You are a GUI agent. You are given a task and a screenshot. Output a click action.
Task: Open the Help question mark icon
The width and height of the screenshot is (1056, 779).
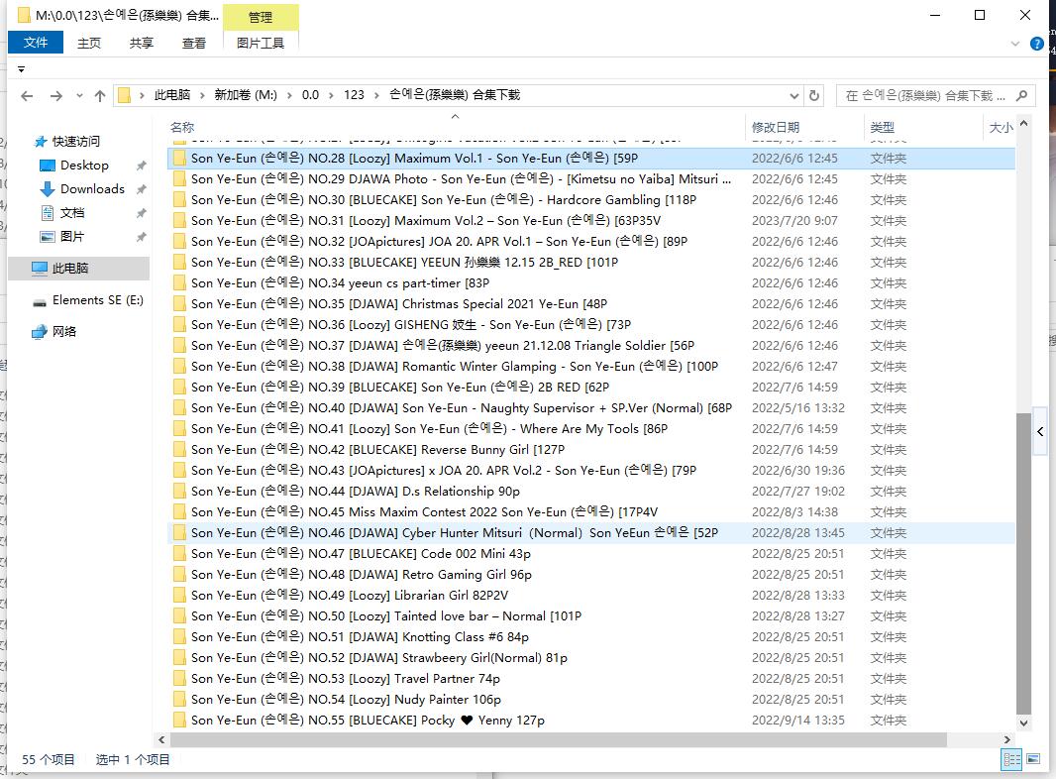pyautogui.click(x=1037, y=44)
